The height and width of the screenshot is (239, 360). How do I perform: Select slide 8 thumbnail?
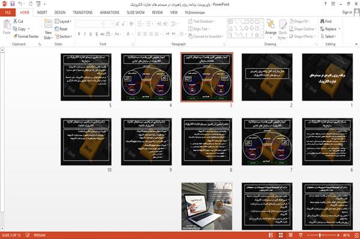[x=206, y=141]
